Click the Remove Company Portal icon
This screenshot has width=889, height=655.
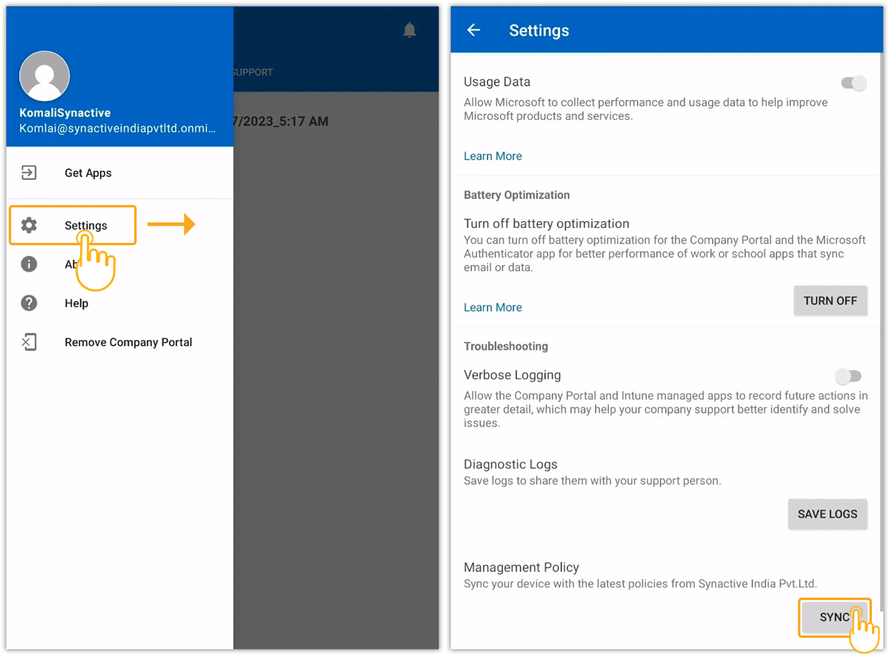29,342
